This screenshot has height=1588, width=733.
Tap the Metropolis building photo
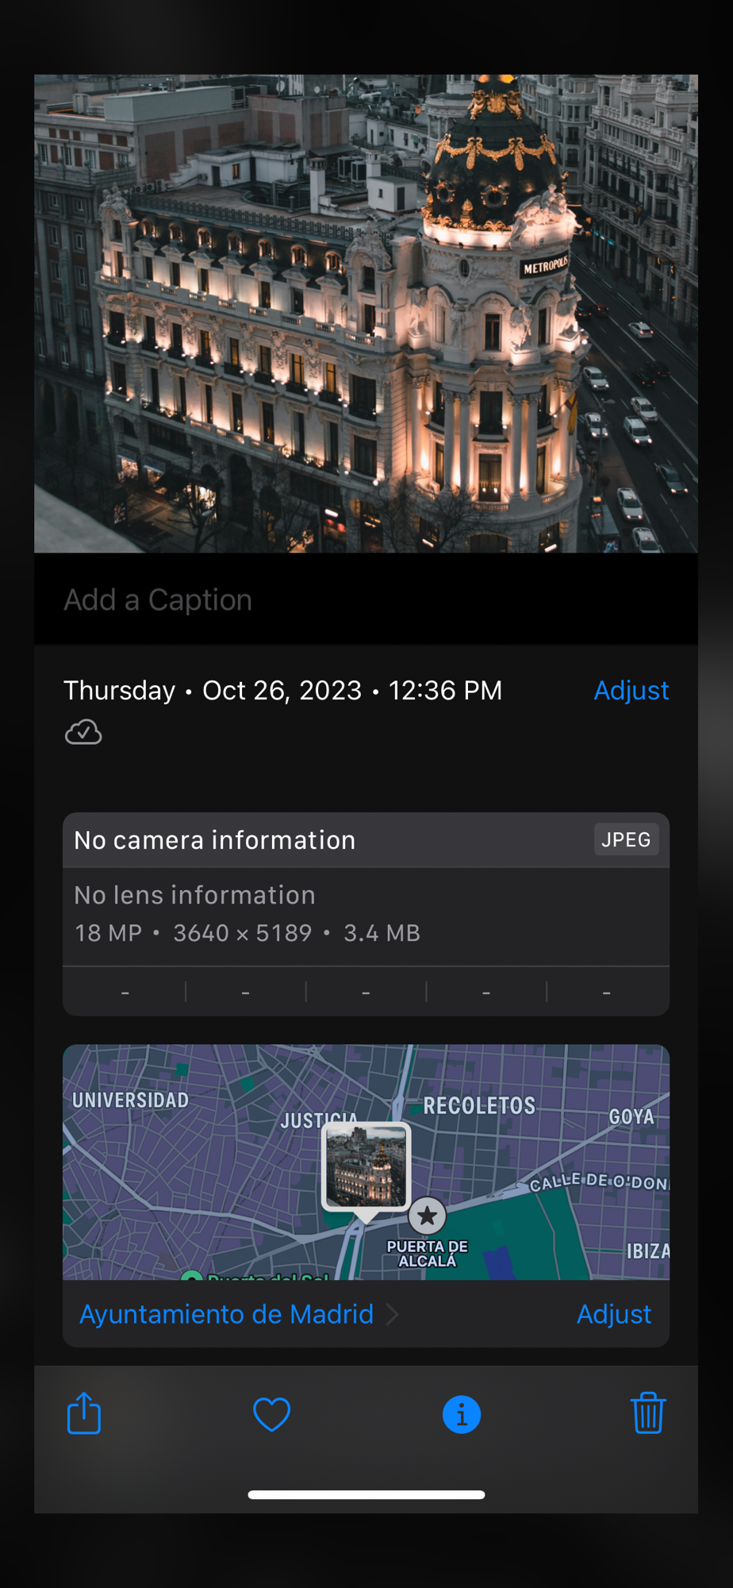pyautogui.click(x=366, y=314)
